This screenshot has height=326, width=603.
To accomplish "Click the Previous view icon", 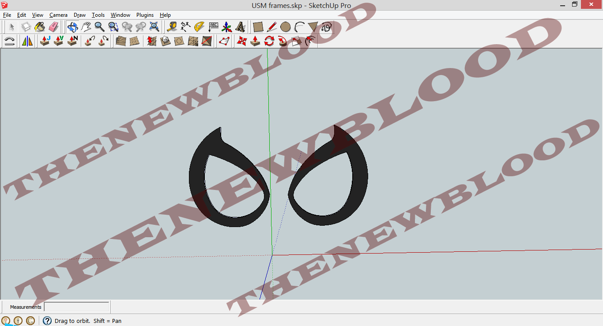I will (x=127, y=27).
